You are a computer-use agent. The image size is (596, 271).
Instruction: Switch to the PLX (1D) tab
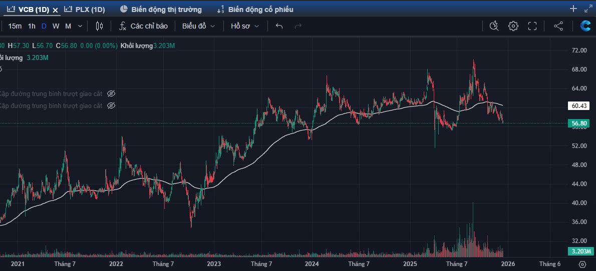pos(85,9)
